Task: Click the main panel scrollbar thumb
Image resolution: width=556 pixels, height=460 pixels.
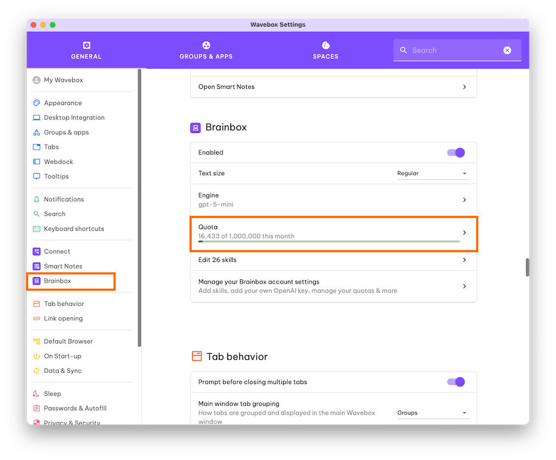Action: point(528,267)
